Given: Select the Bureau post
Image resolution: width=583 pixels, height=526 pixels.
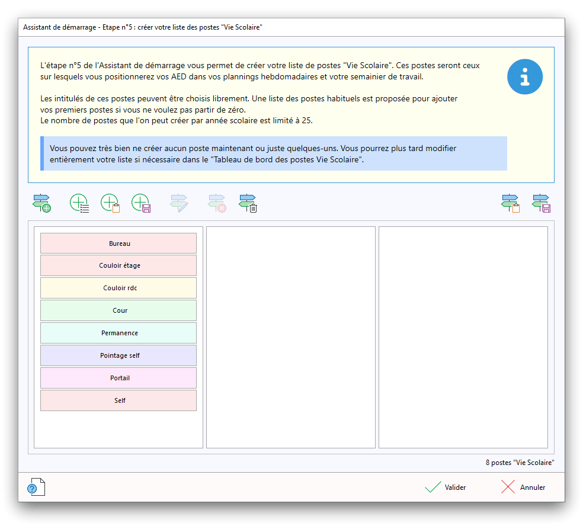Looking at the screenshot, I should pos(118,243).
